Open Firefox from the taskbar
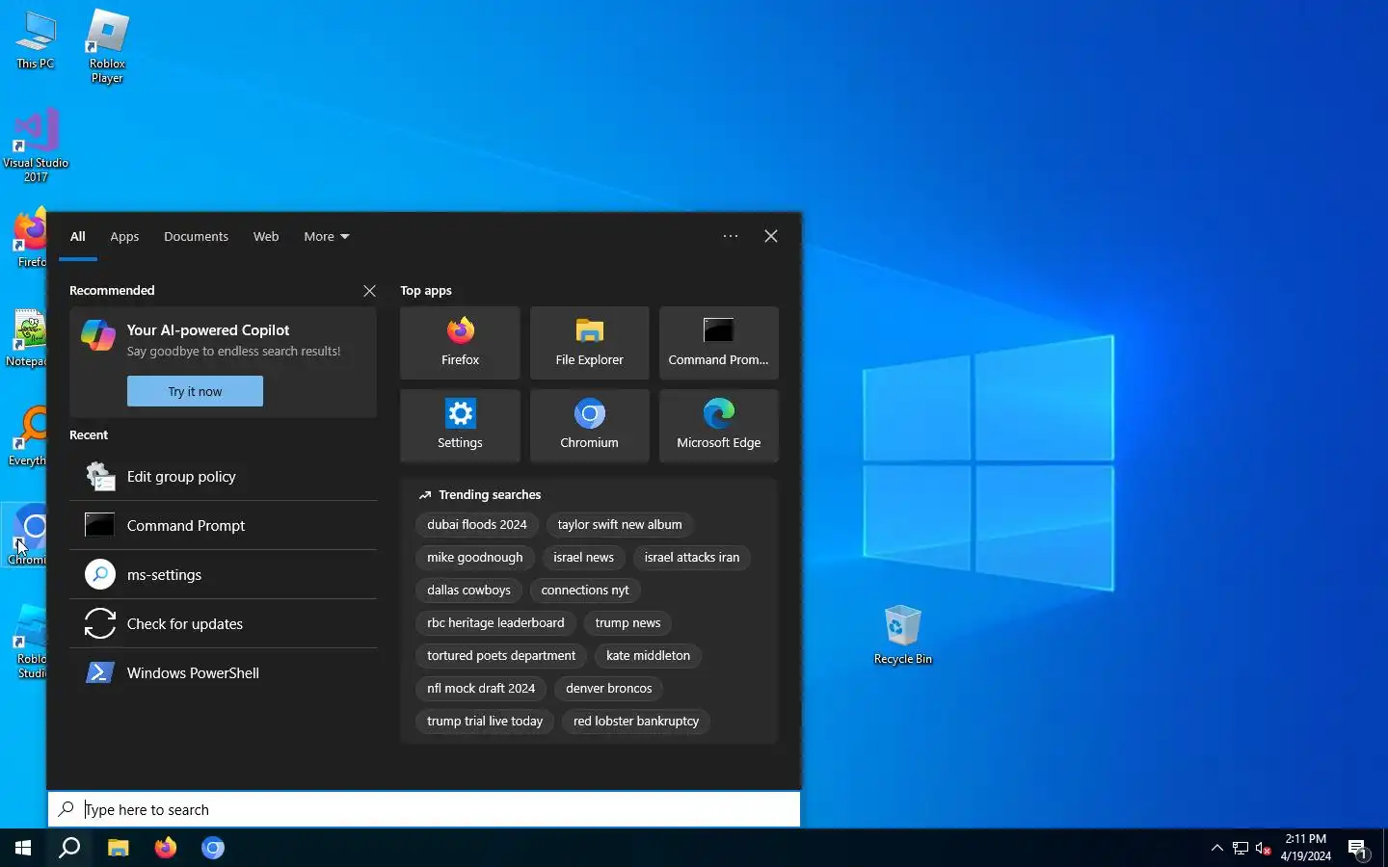This screenshot has width=1388, height=867. tap(166, 848)
